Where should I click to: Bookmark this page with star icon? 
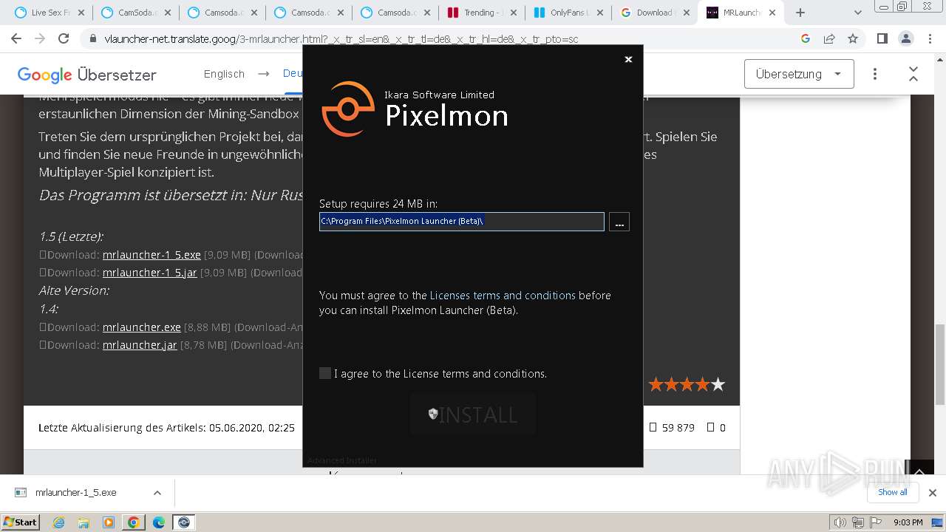853,38
